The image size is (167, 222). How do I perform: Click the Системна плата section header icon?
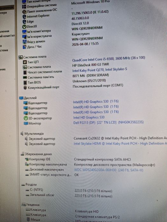[x=21, y=57]
